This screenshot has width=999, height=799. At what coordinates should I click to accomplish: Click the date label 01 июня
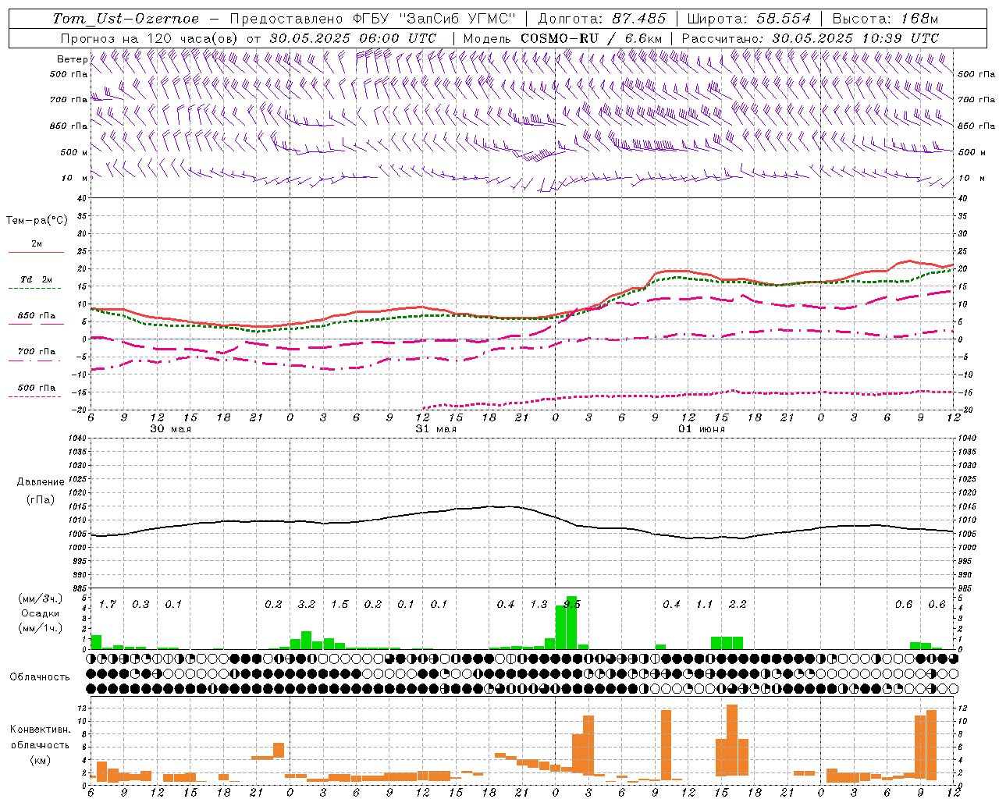[701, 429]
